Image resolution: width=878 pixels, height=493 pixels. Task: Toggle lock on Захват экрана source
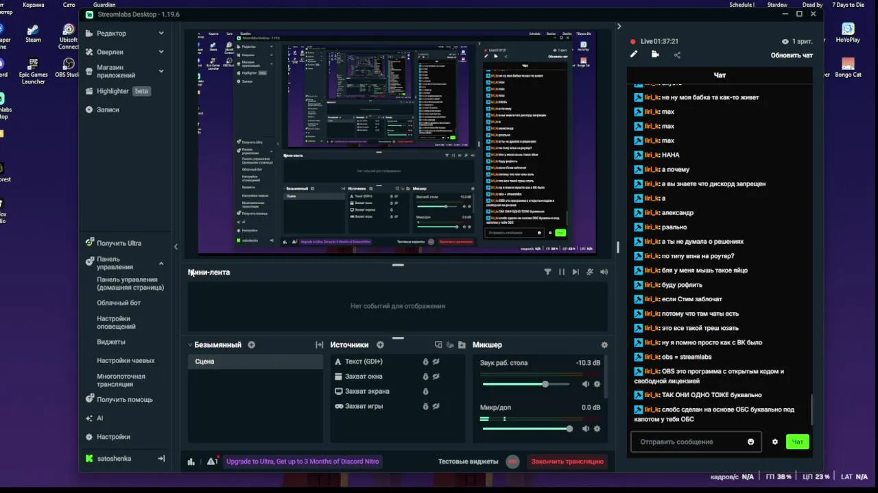(x=425, y=392)
